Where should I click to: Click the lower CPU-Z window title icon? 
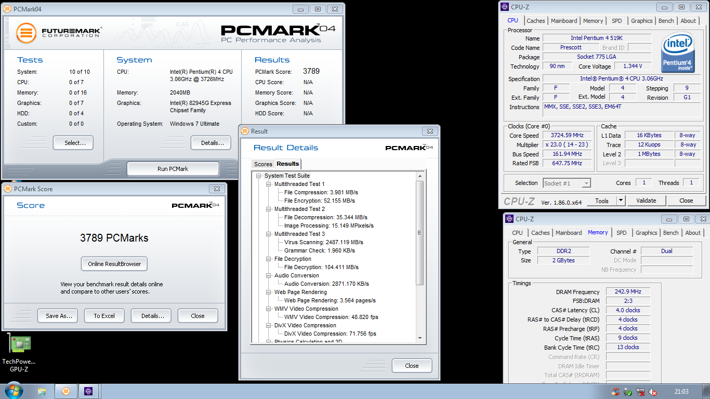pos(509,219)
